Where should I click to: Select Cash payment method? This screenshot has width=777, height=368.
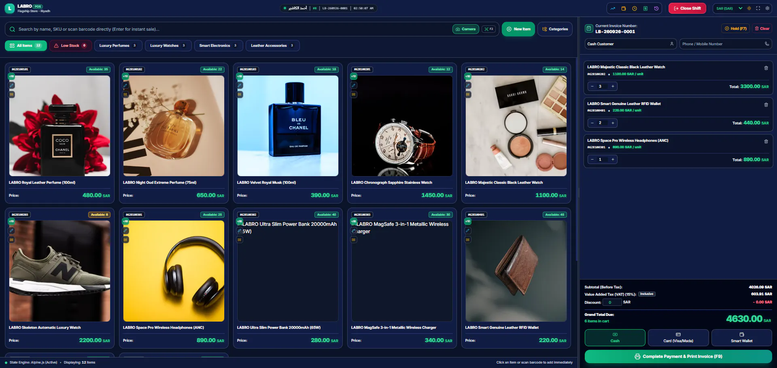[x=615, y=338]
